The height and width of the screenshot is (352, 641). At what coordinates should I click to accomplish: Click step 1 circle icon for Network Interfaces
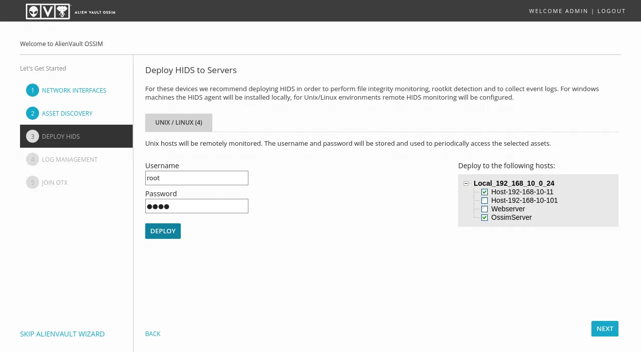[33, 90]
